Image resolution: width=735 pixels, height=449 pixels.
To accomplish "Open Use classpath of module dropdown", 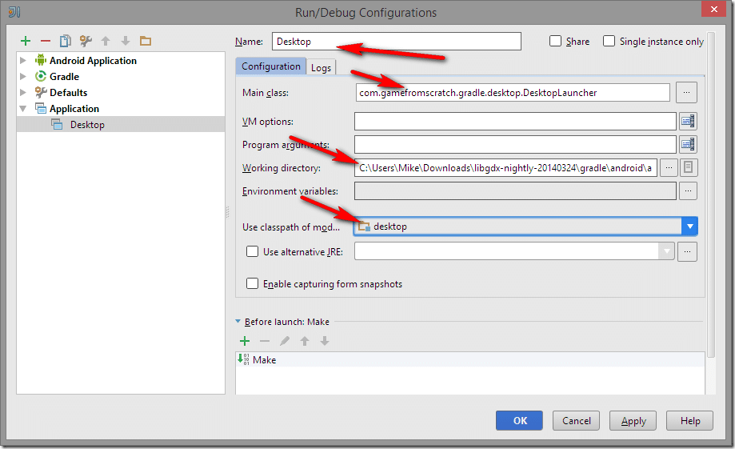I will coord(689,227).
